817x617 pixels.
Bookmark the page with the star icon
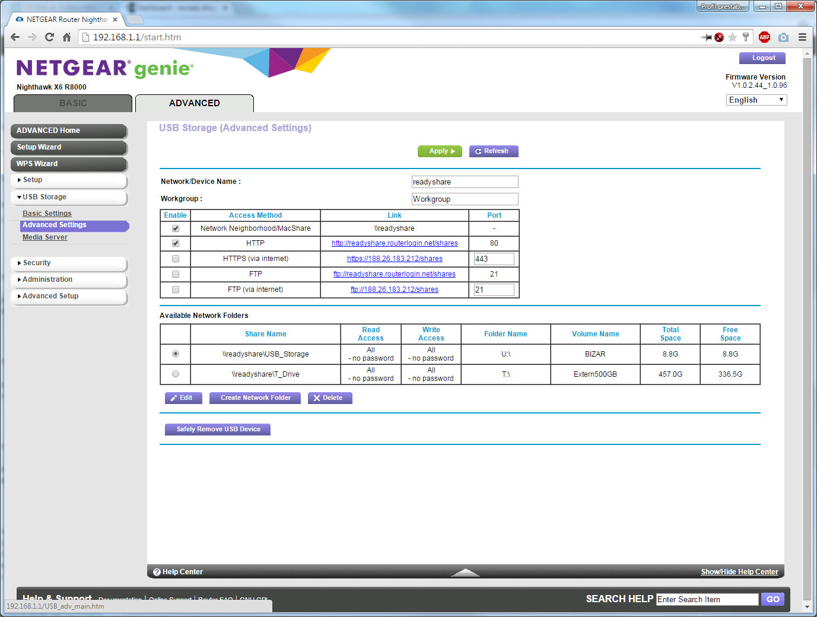click(x=732, y=37)
